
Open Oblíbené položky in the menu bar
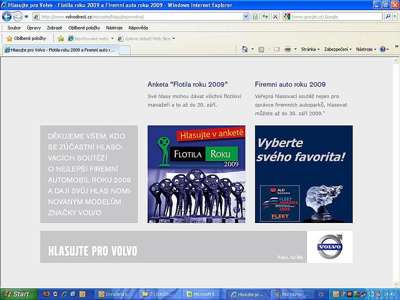84,28
